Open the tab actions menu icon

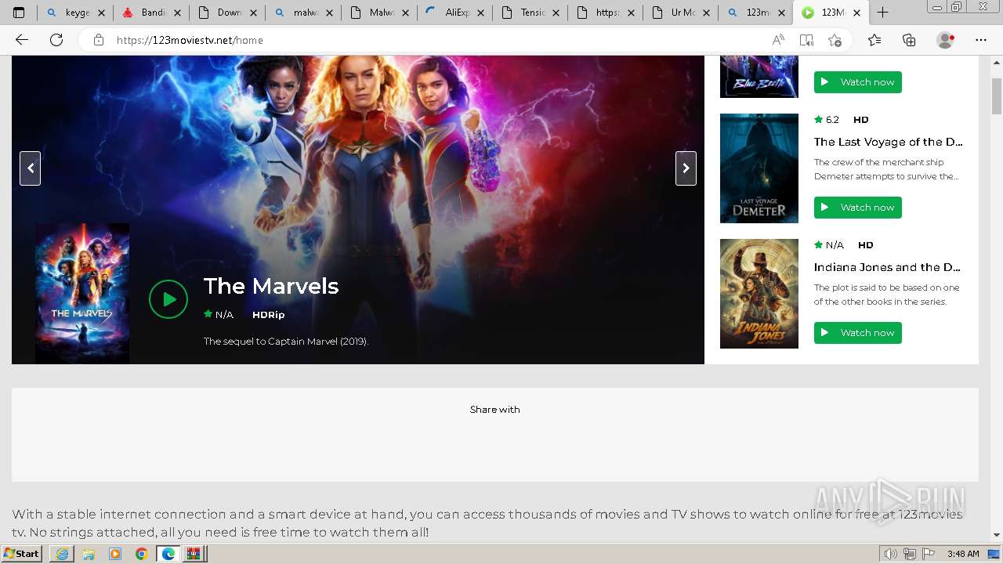point(19,13)
